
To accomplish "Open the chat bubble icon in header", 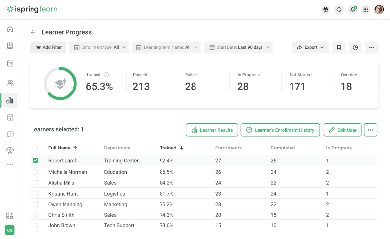I will (339, 10).
